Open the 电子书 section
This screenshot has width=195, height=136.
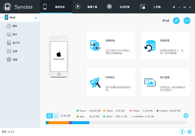[x=20, y=43]
